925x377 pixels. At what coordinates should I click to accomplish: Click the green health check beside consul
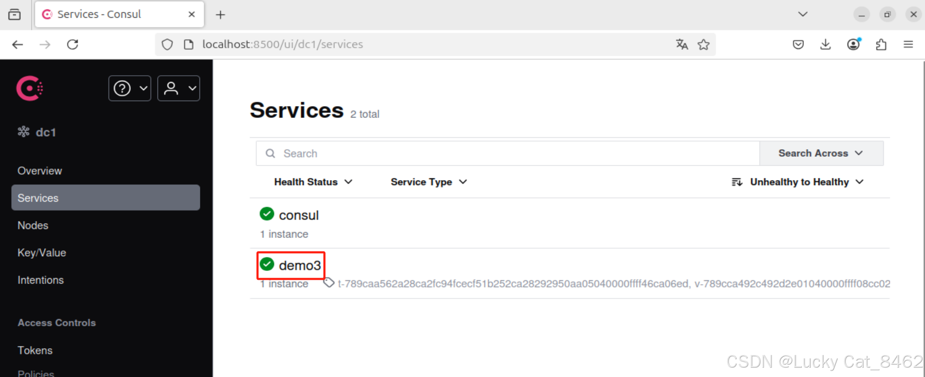267,214
